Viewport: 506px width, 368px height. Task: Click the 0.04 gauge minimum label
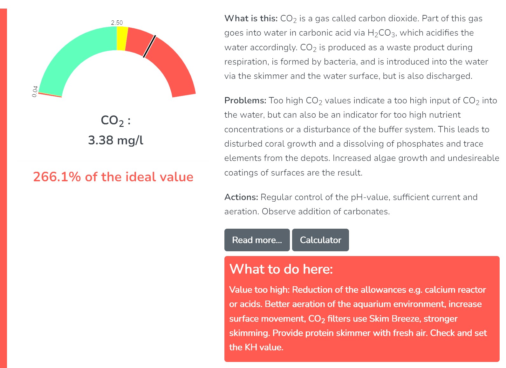35,91
